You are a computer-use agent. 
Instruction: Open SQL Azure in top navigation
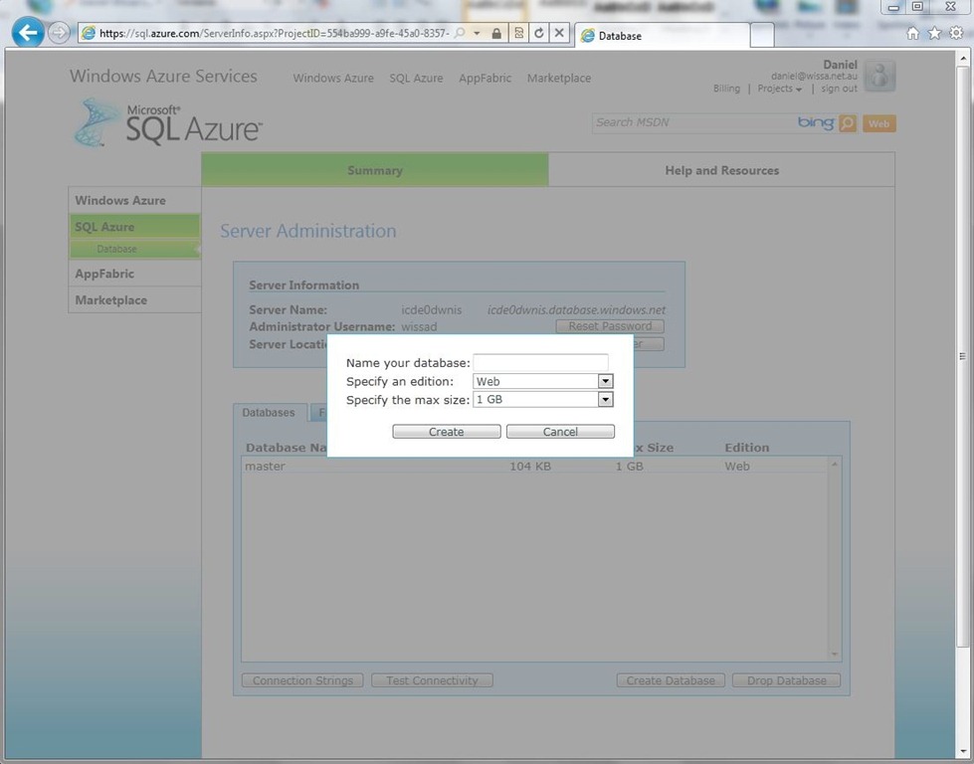coord(416,79)
